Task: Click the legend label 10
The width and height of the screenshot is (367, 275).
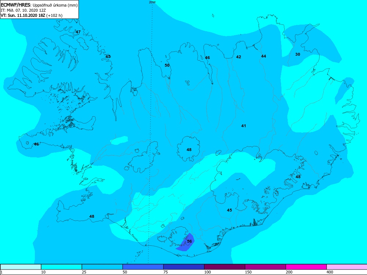Action: coord(44,272)
